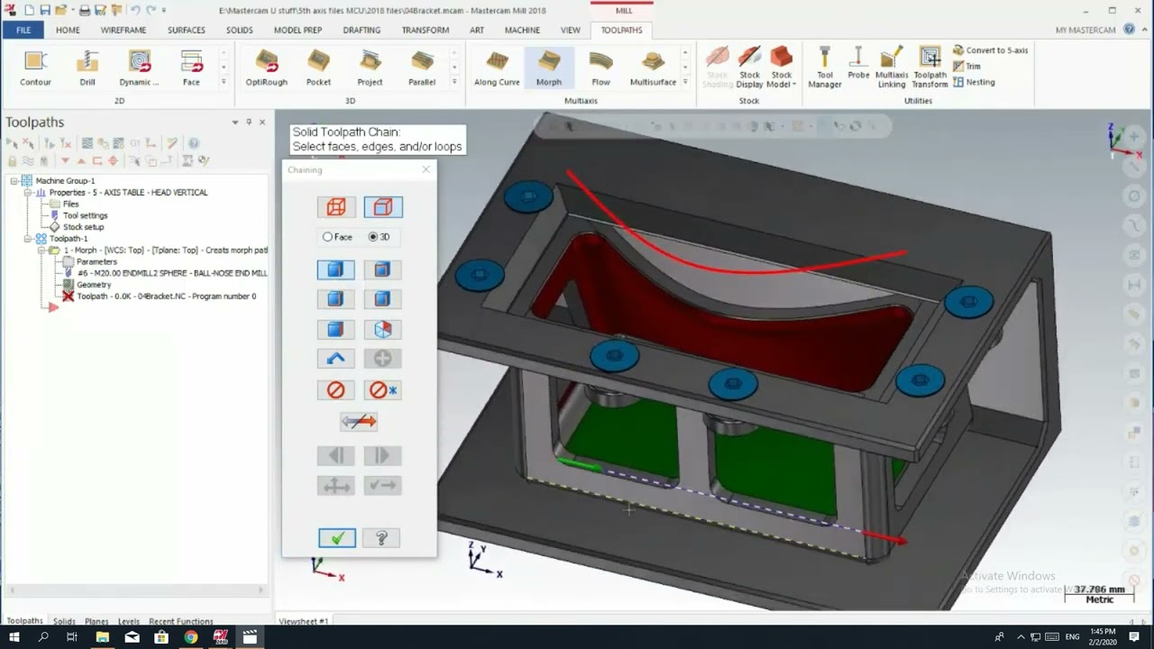The width and height of the screenshot is (1154, 649).
Task: Select the Geometry tree item
Action: (87, 285)
